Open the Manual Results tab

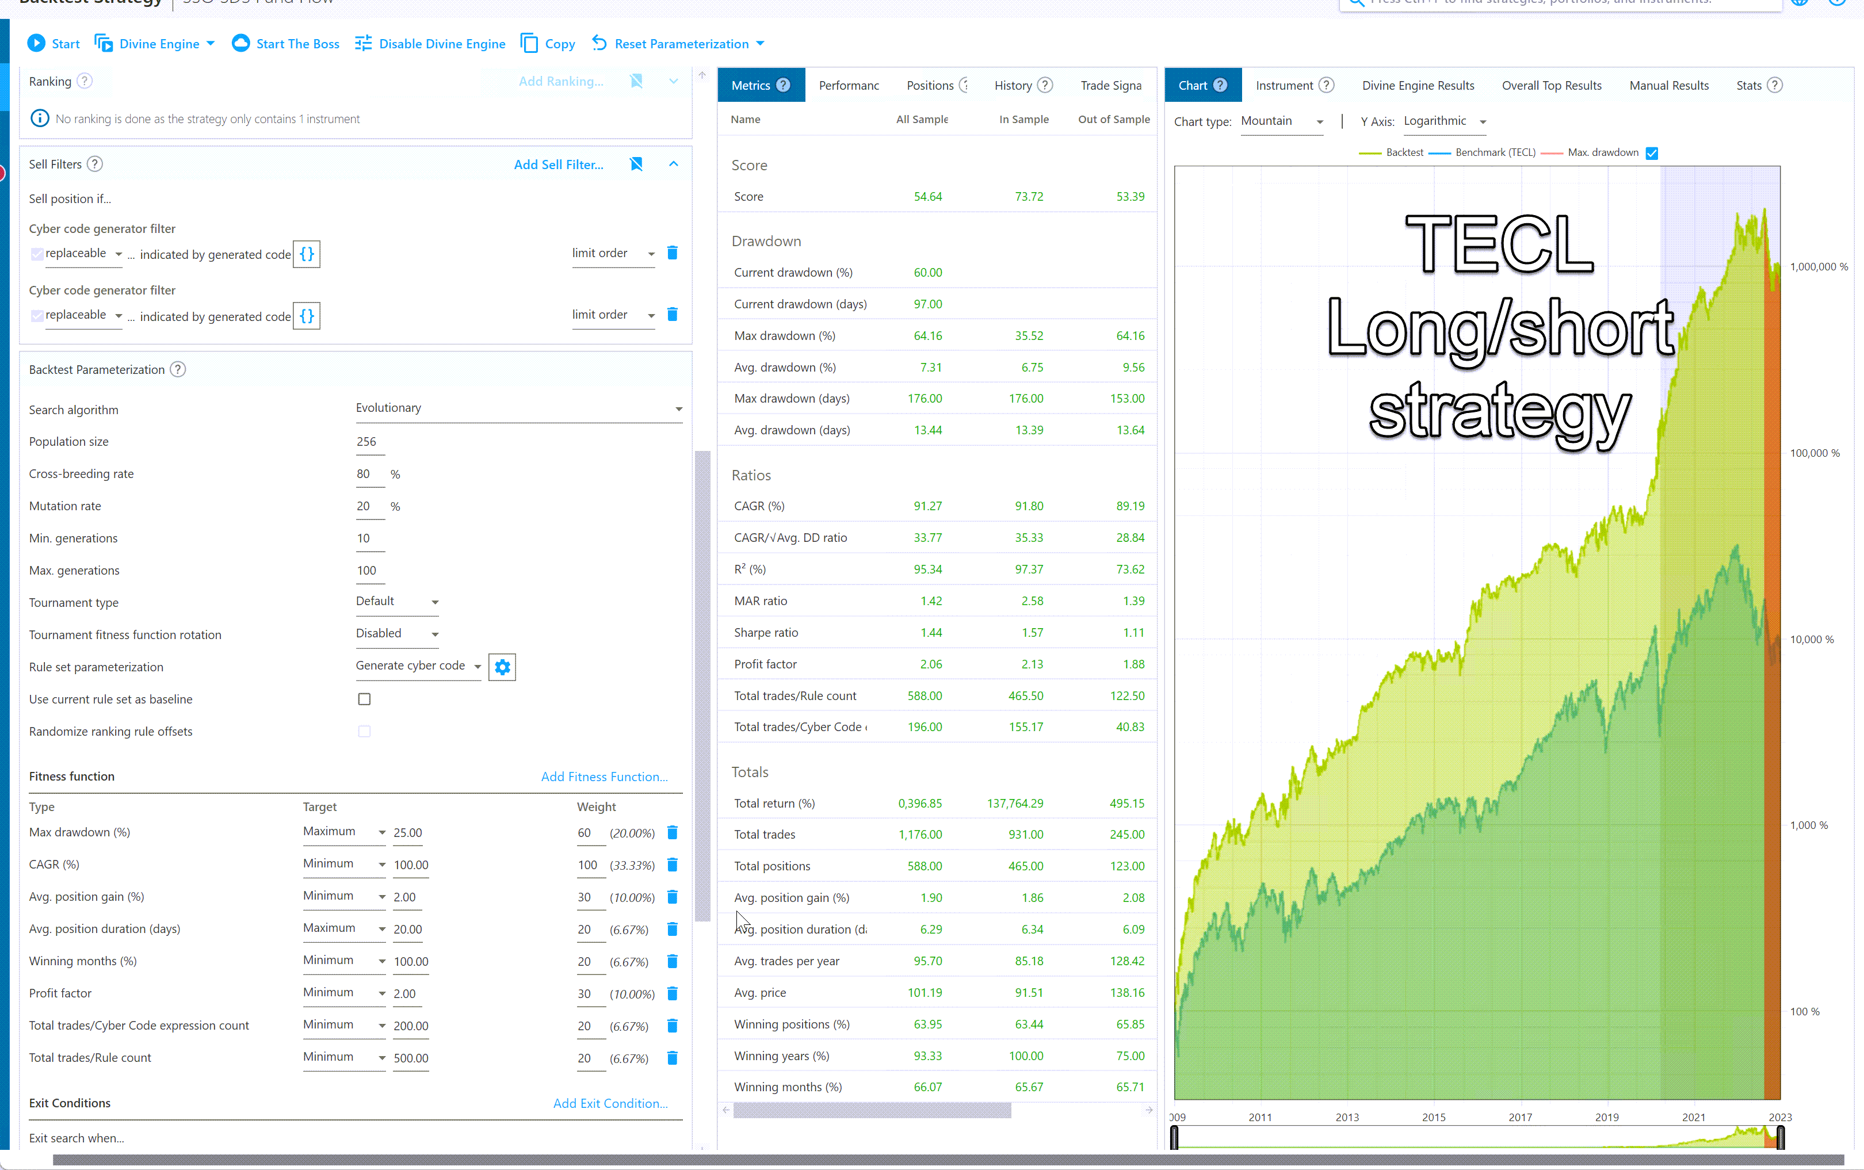tap(1668, 85)
